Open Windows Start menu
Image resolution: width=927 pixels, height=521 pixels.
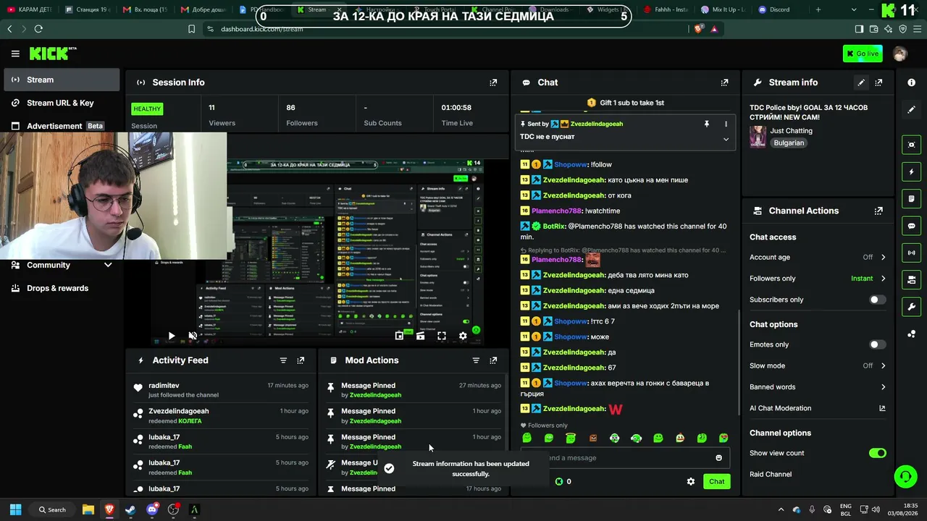15,509
